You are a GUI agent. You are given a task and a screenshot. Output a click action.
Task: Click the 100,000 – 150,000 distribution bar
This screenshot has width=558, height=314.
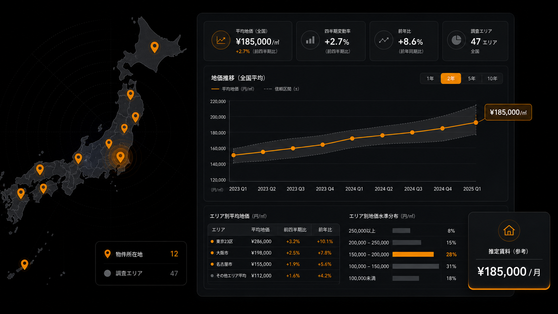[416, 266]
